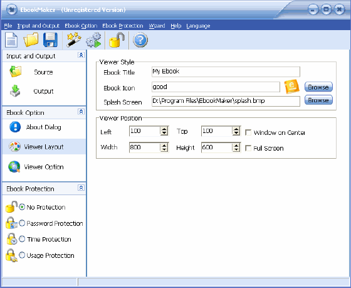Select Time Protection radio button
351x288 pixels.
[x=22, y=239]
